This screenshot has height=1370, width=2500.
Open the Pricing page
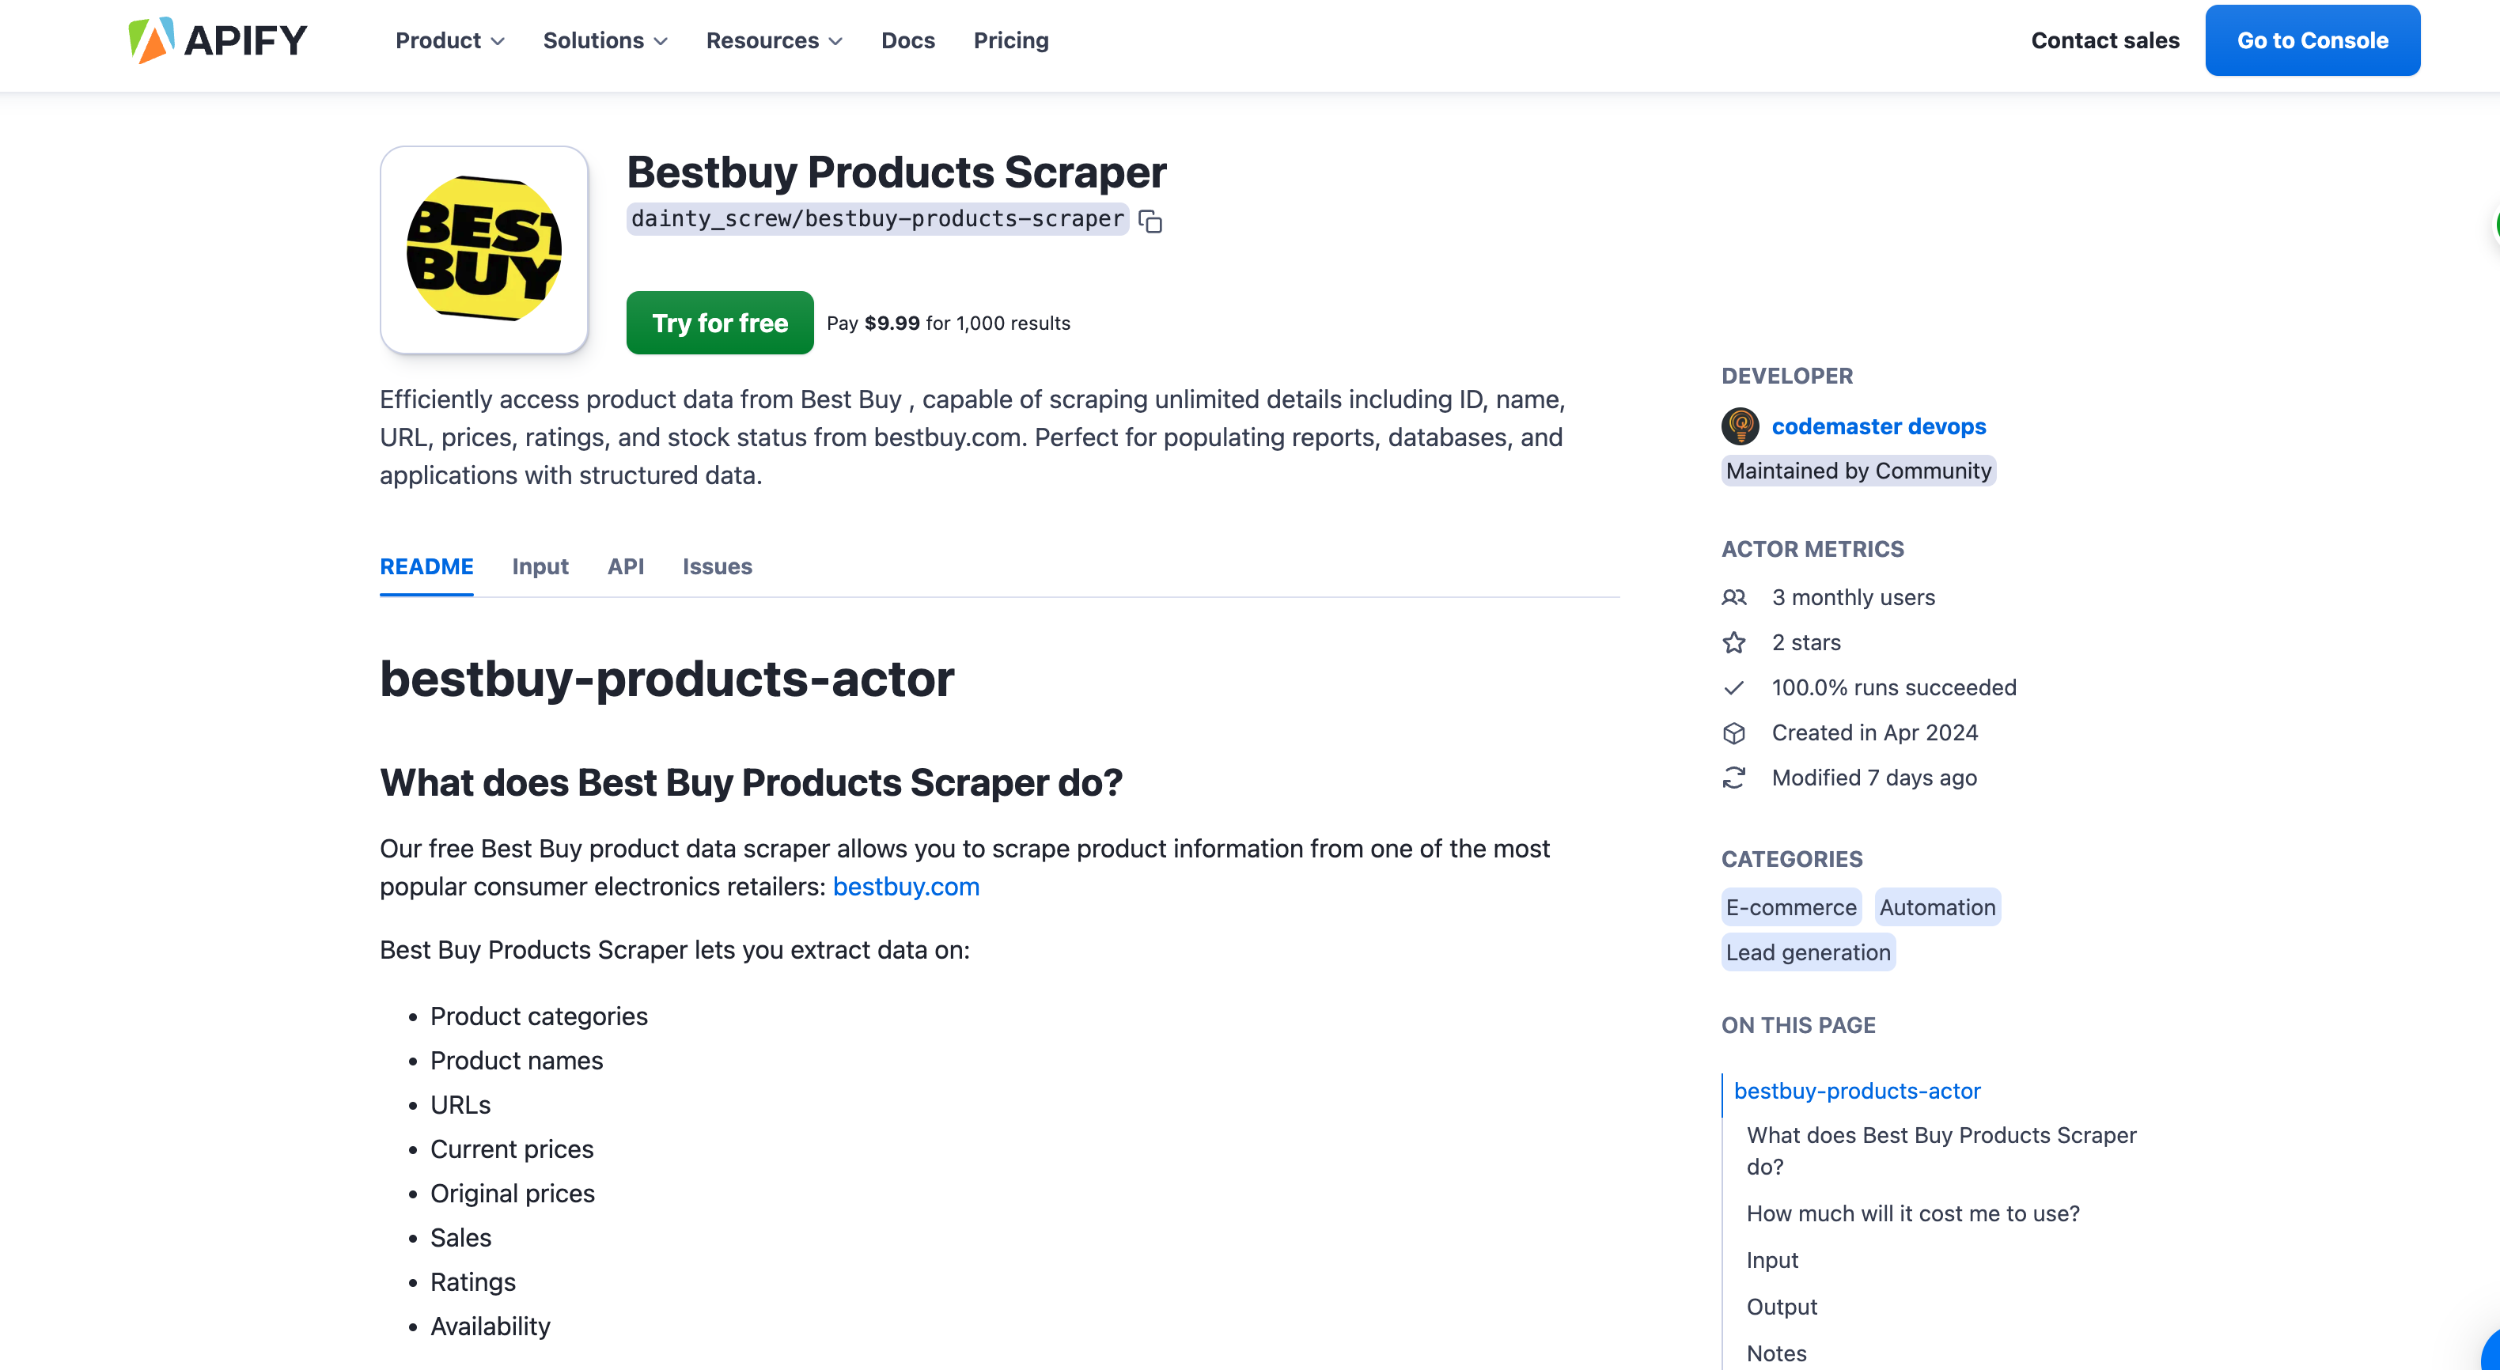point(1010,41)
